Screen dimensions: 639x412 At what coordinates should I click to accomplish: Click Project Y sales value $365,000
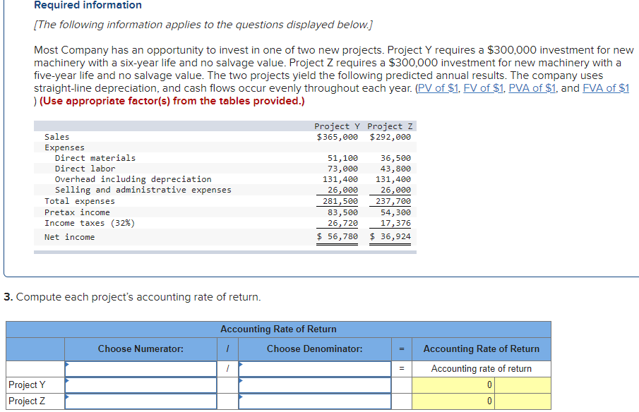tap(338, 137)
